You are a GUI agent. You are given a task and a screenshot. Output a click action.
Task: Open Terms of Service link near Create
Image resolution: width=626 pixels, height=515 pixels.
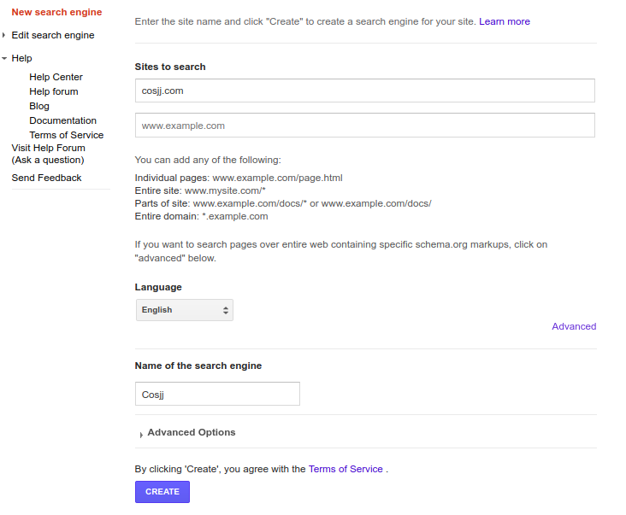(x=345, y=469)
